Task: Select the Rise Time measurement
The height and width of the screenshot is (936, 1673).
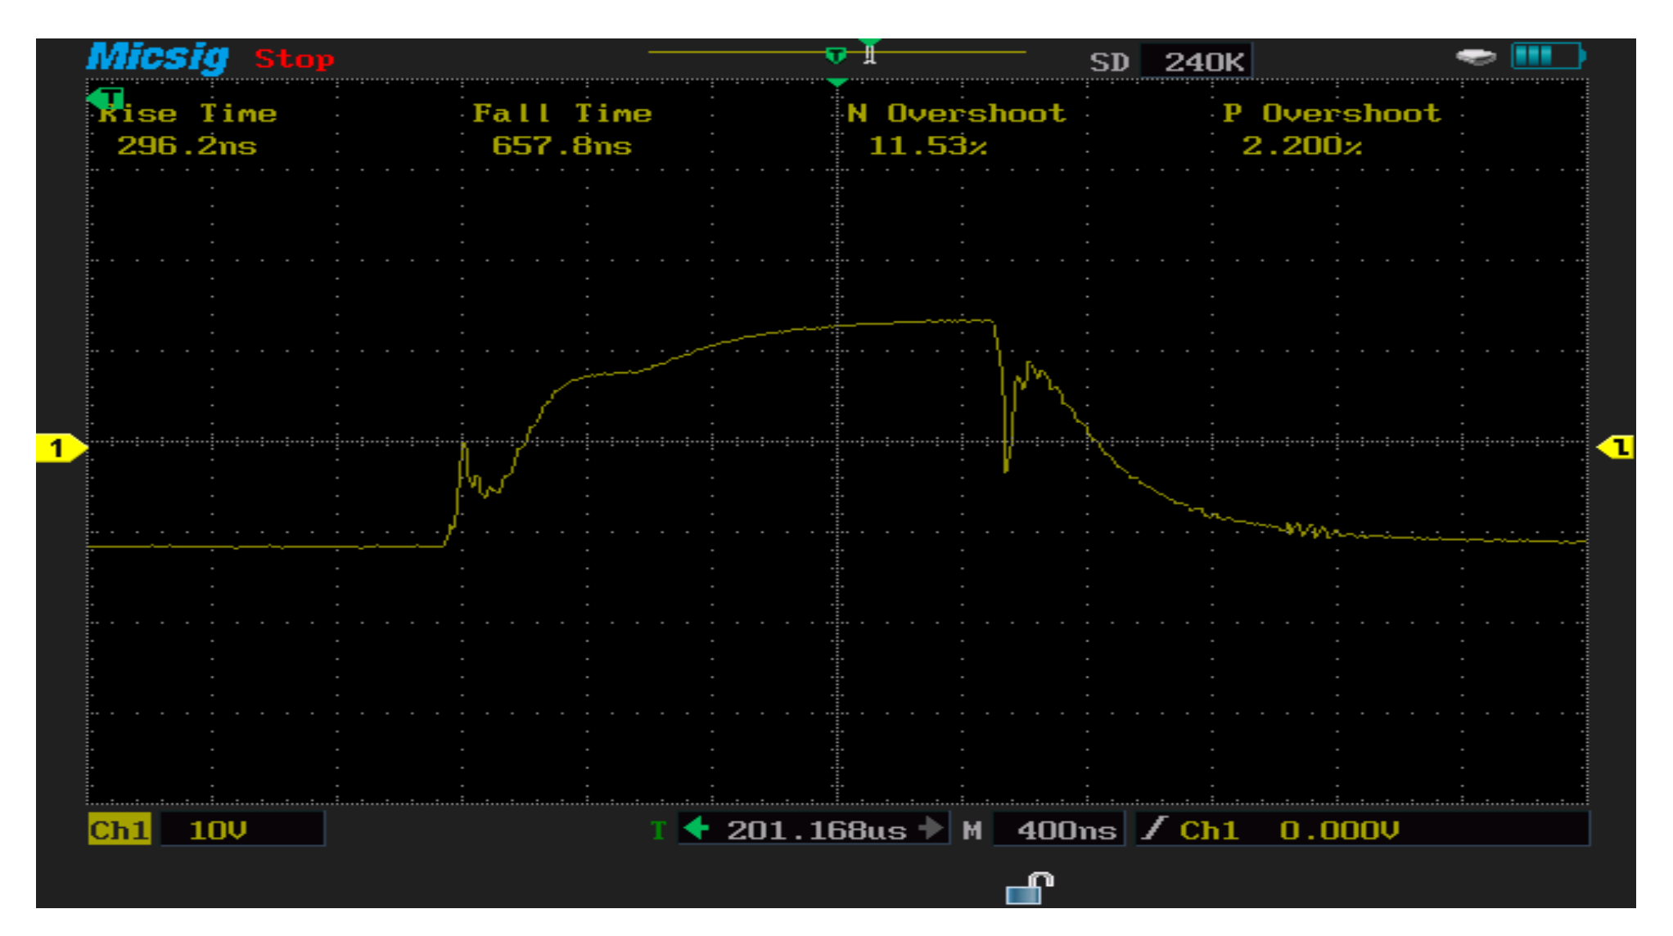Action: pos(187,129)
